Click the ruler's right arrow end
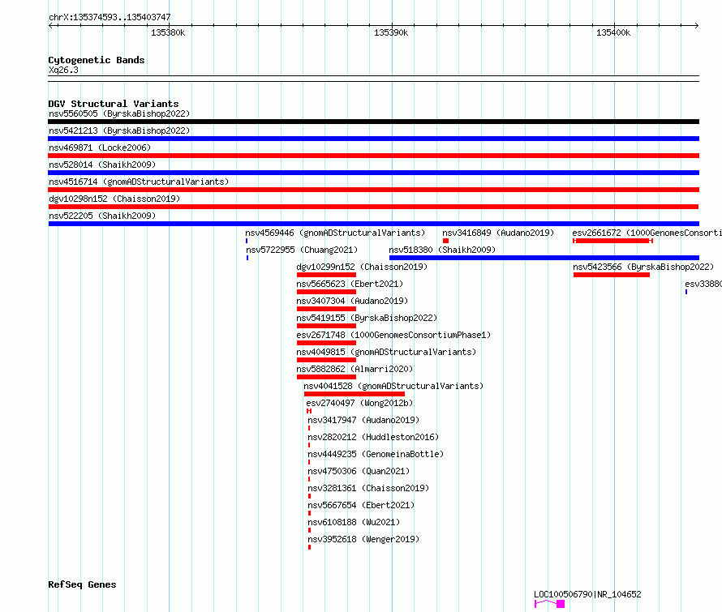Viewport: 722px width, 612px height. pos(697,26)
